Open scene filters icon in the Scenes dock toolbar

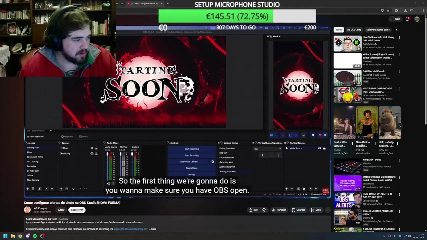[40, 189]
